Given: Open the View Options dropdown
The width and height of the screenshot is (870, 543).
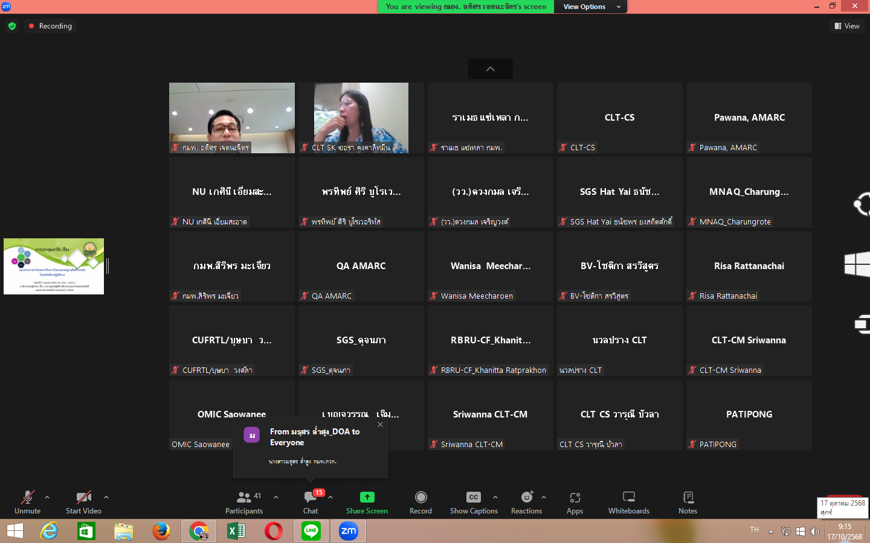Looking at the screenshot, I should point(590,7).
